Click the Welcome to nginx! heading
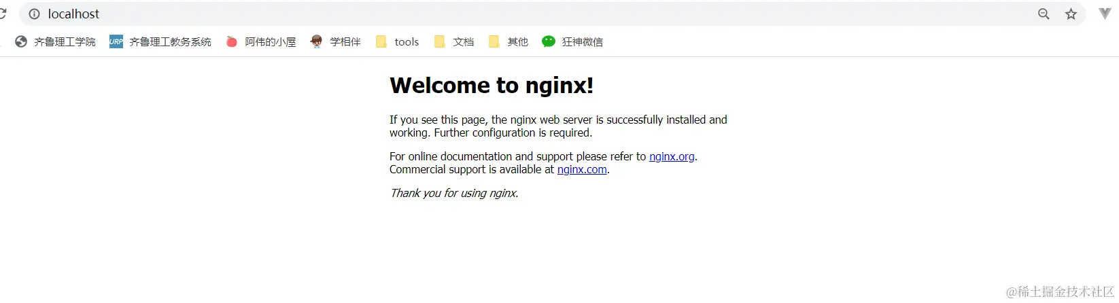This screenshot has height=303, width=1119. tap(492, 86)
